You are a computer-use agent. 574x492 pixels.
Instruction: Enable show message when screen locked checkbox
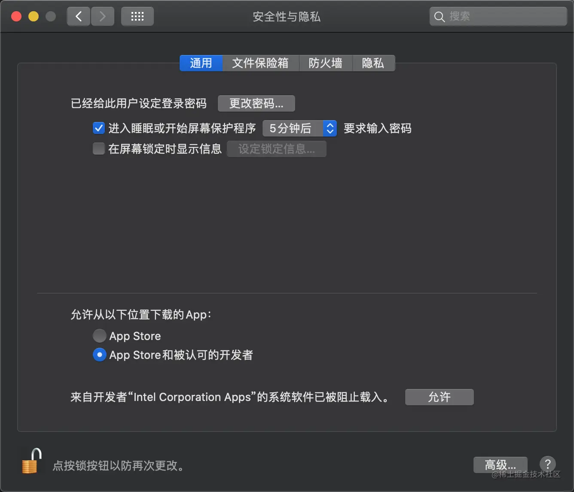[99, 149]
